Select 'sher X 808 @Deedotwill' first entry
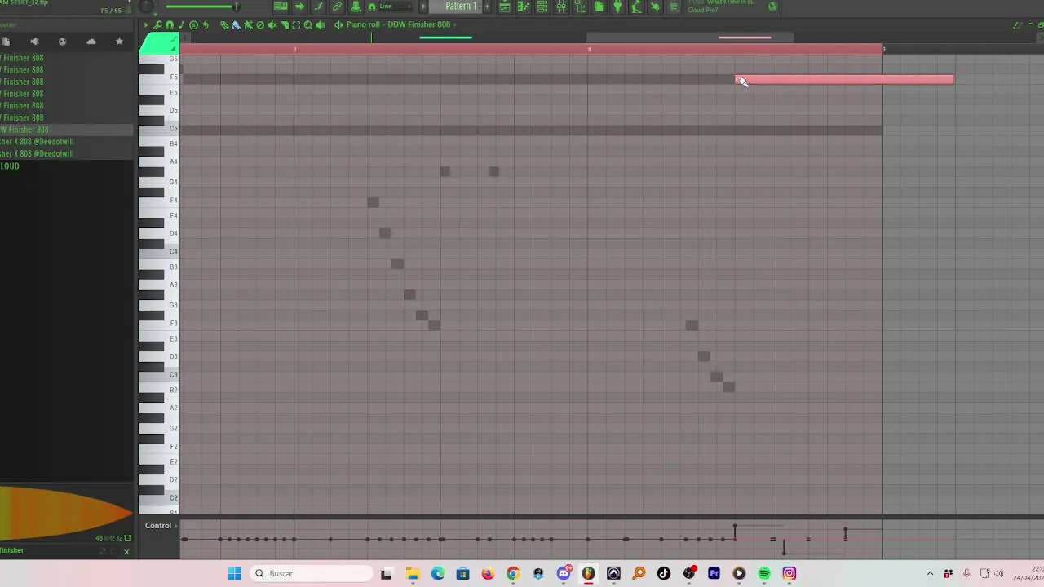The image size is (1044, 587). 37,142
